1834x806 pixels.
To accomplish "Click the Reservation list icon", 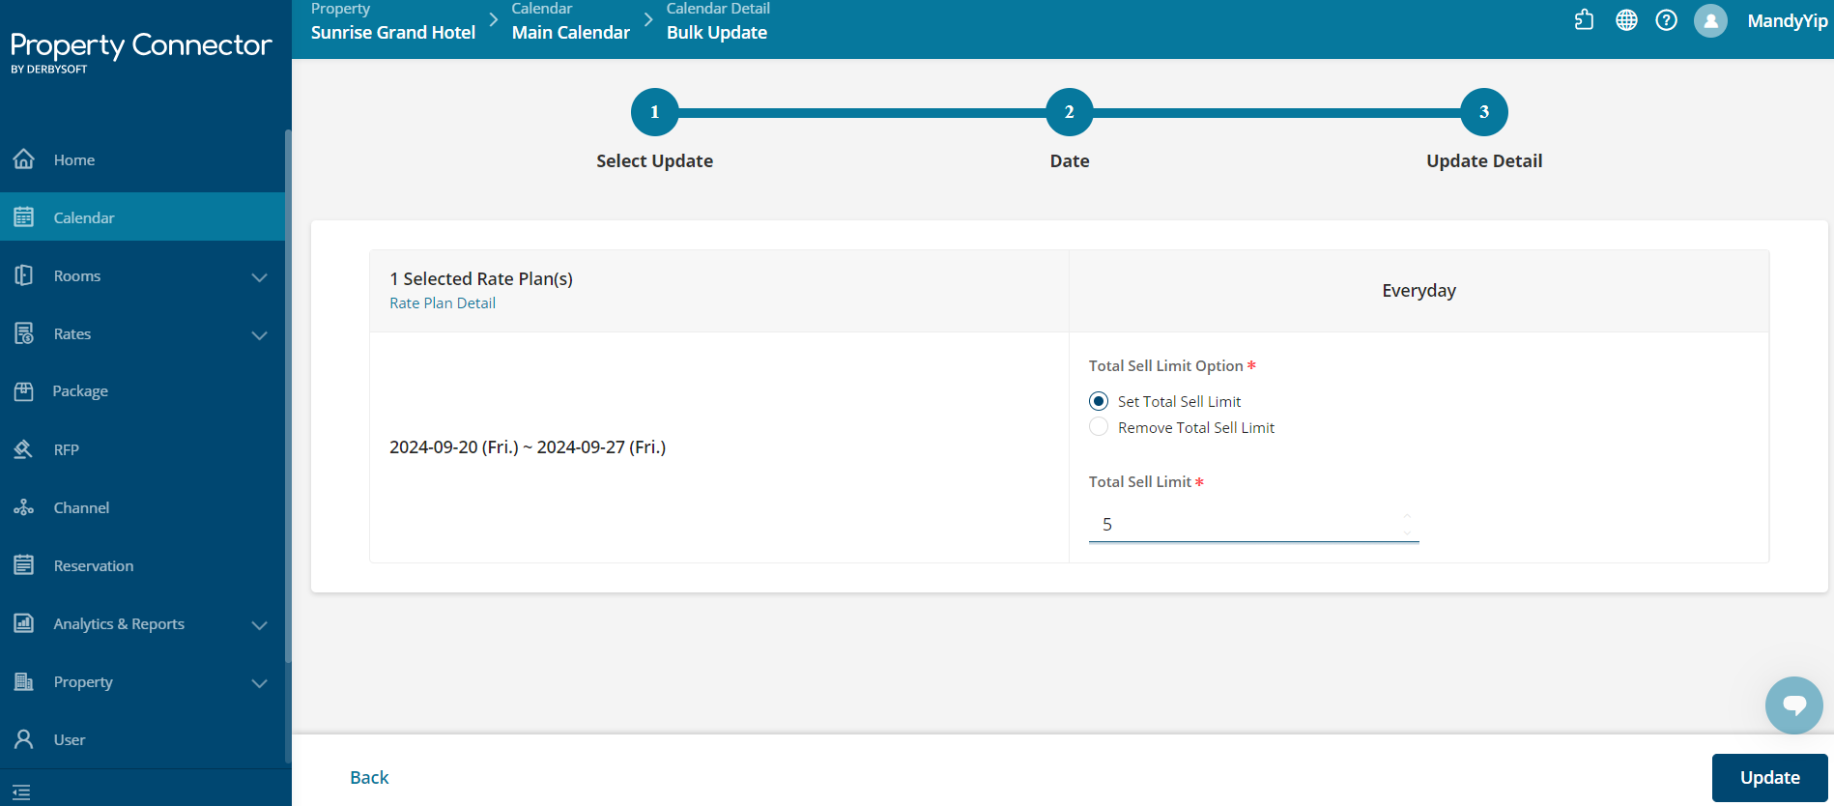I will coord(24,565).
